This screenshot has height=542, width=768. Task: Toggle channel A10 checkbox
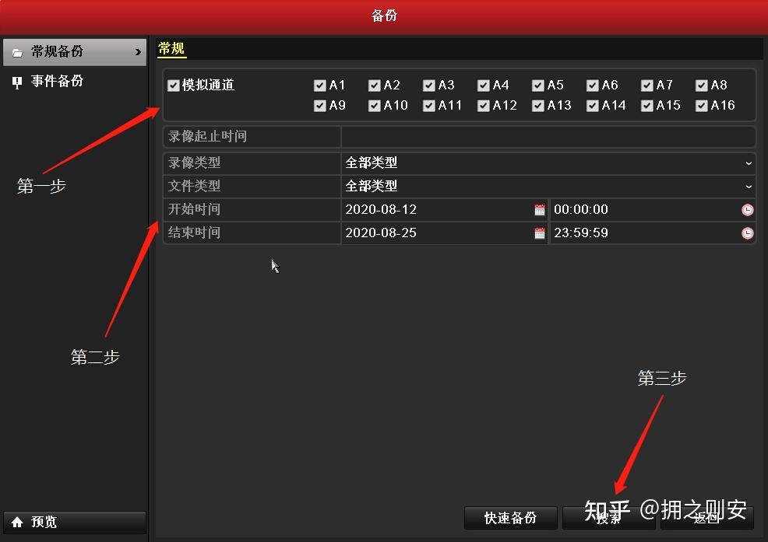[x=374, y=106]
